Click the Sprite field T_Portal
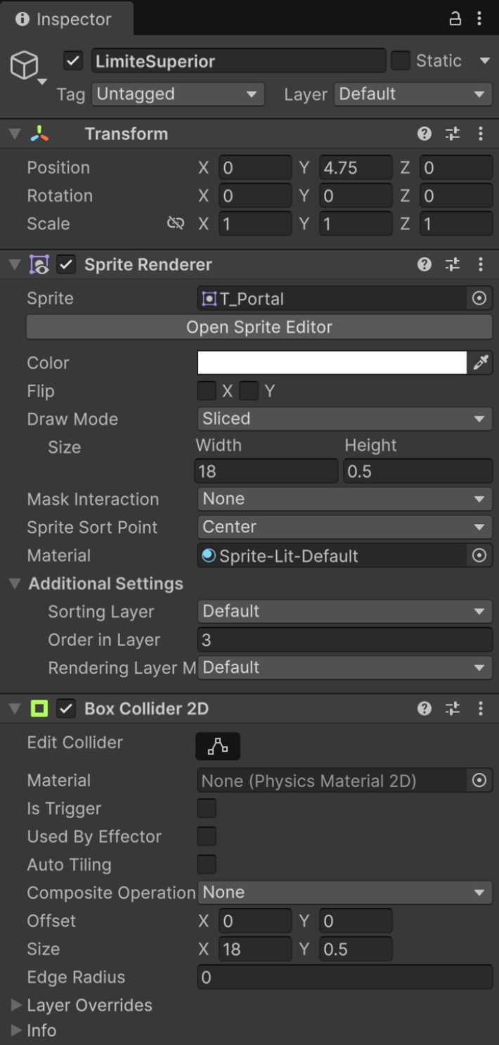Screen dimensions: 499x1045 [x=332, y=299]
